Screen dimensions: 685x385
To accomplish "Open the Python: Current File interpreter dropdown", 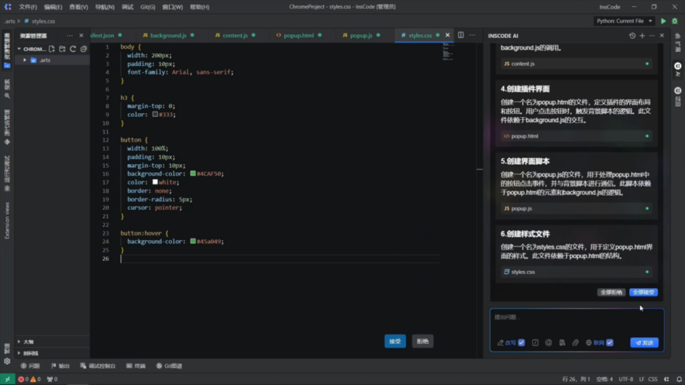I will [x=622, y=21].
